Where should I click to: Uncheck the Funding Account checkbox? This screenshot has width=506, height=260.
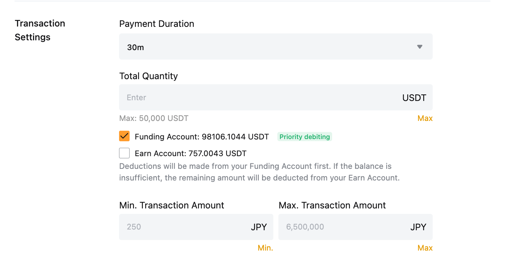tap(125, 137)
